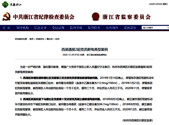Click the 曝光台 breadcrumb link
Image resolution: width=169 pixels, height=125 pixels.
(x=50, y=39)
